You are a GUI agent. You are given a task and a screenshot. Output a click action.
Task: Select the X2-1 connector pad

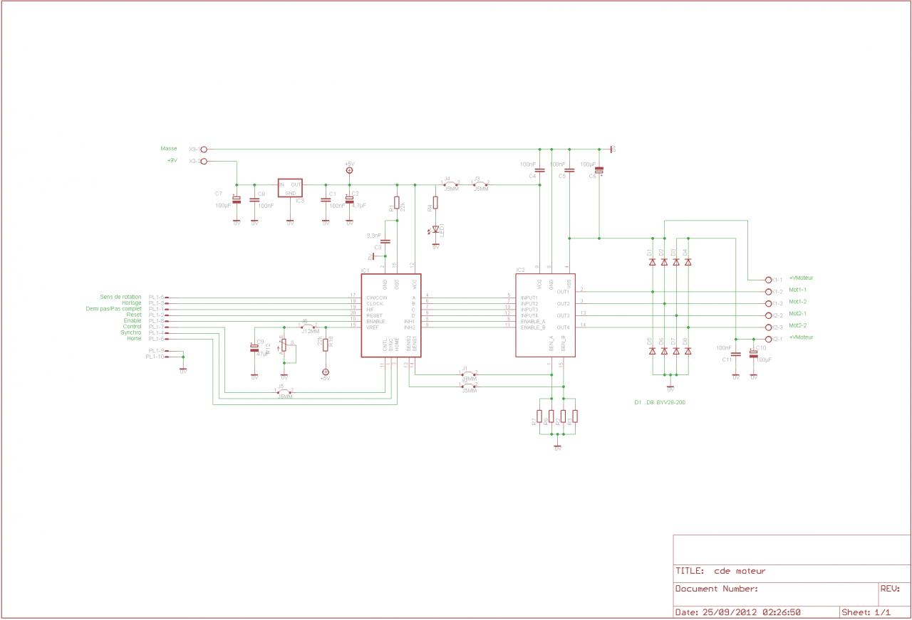(768, 339)
